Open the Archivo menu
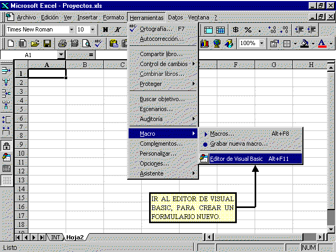This screenshot has height=252, width=336. [x=26, y=17]
